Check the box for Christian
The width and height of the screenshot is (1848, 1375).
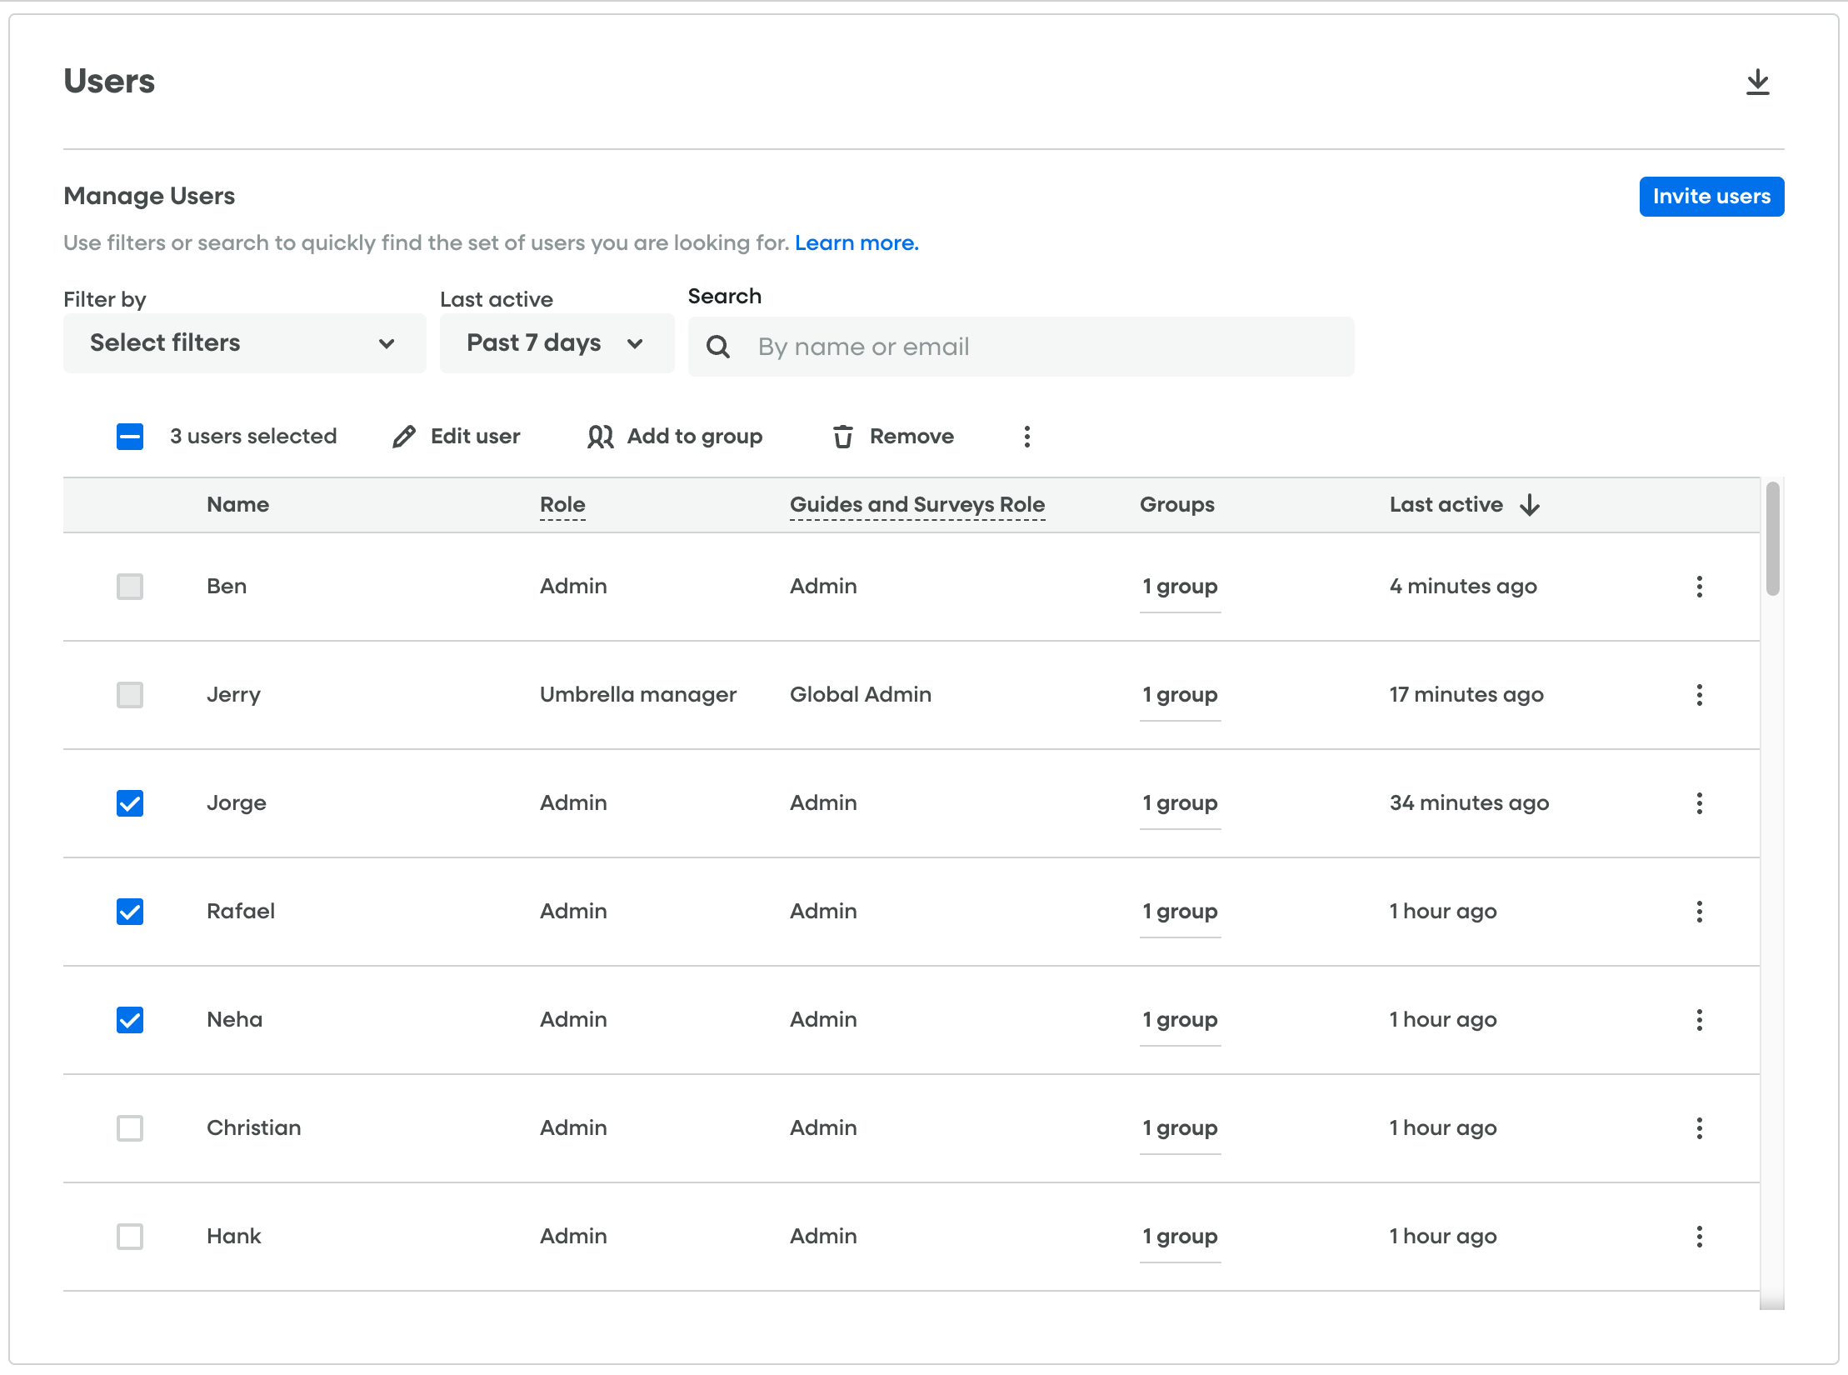(130, 1128)
